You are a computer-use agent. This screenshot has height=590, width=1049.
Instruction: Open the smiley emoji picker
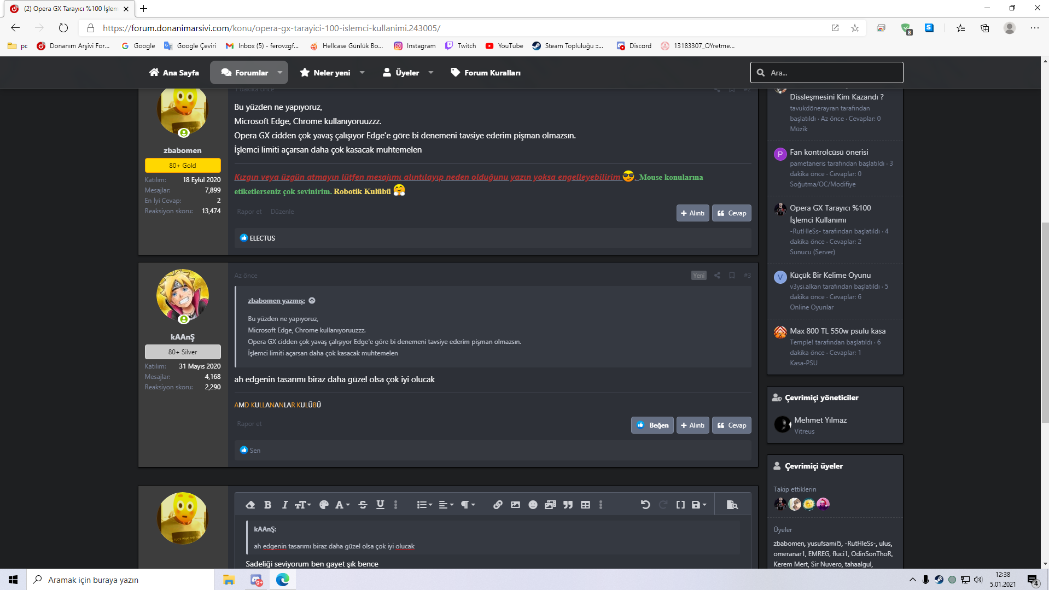533,505
